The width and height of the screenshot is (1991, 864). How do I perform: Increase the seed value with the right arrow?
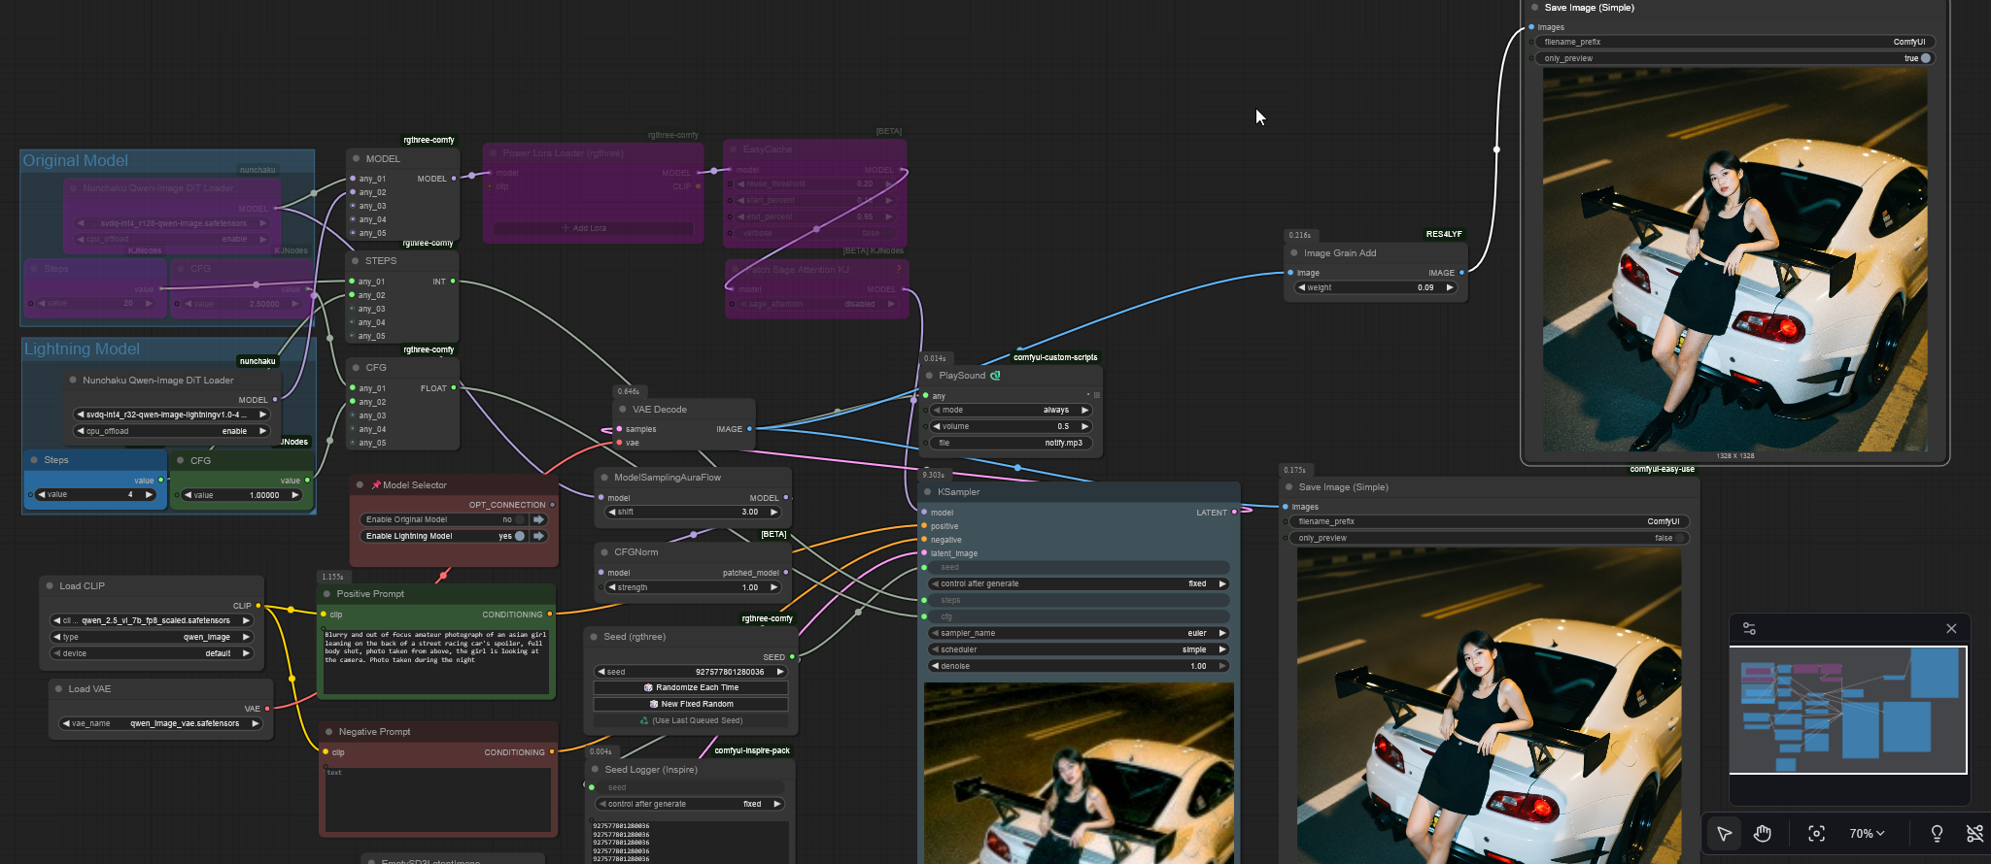[x=779, y=672]
